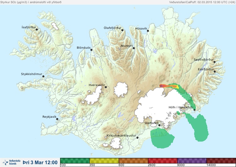Select the yellow 350 legend swatch
Viewport: 236px width, 167px height.
(104, 161)
